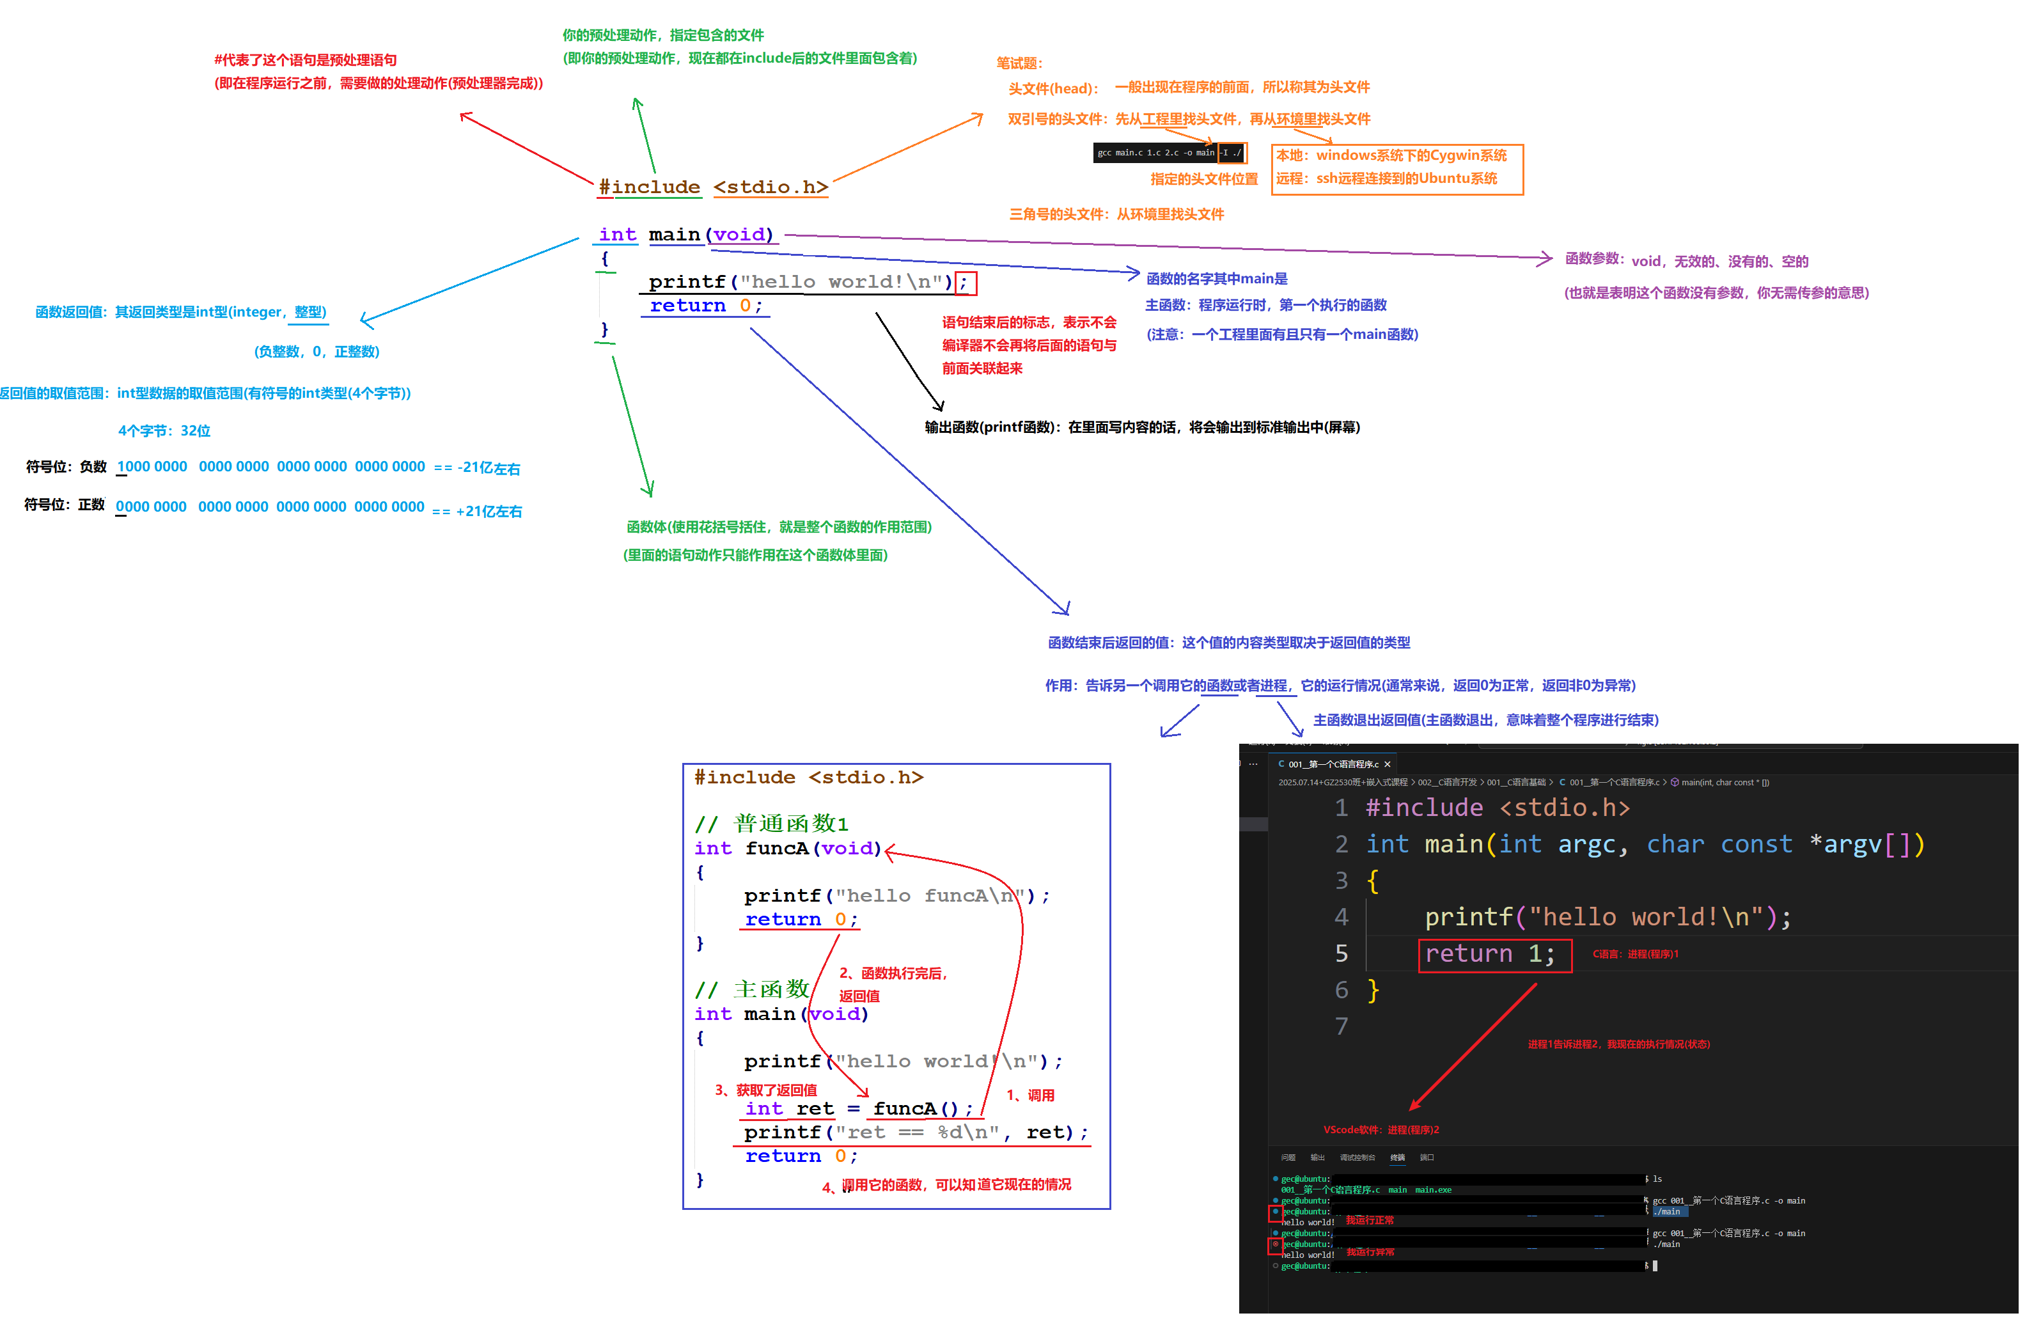
Task: Click 'int funcA(void)' in the blue-framed code
Action: tap(787, 849)
